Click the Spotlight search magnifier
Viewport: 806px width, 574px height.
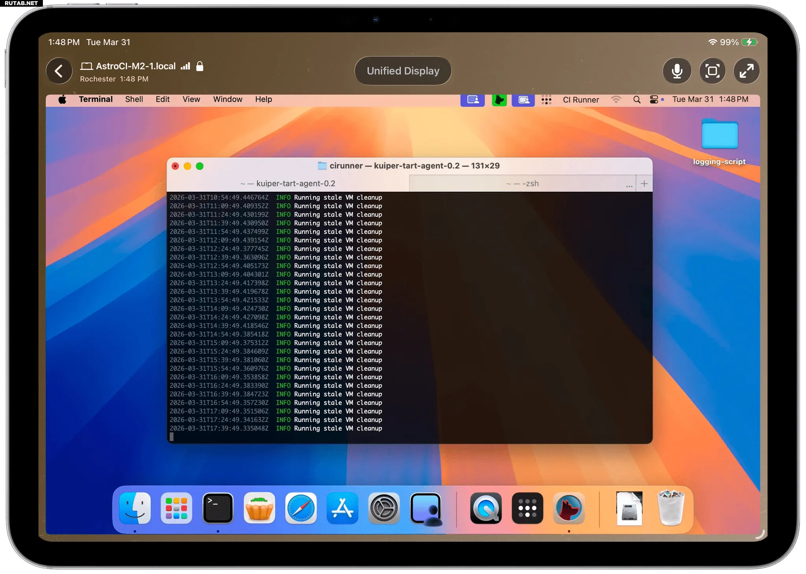click(x=636, y=100)
